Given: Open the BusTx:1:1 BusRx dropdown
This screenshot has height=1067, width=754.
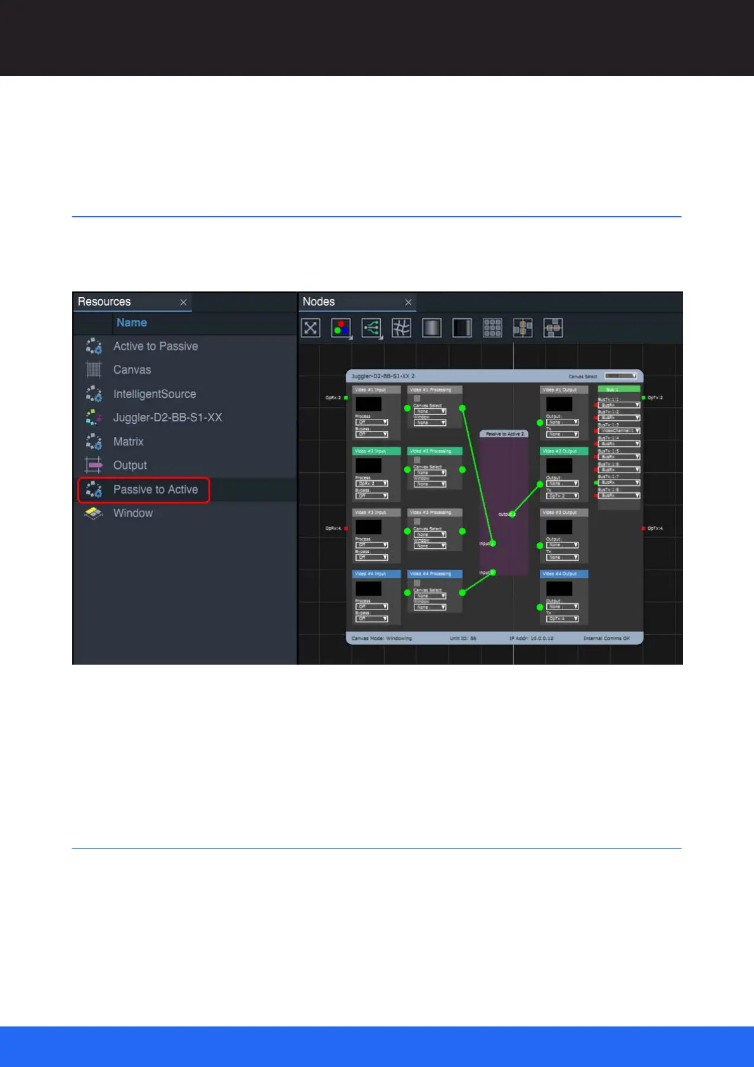Looking at the screenshot, I should click(620, 405).
